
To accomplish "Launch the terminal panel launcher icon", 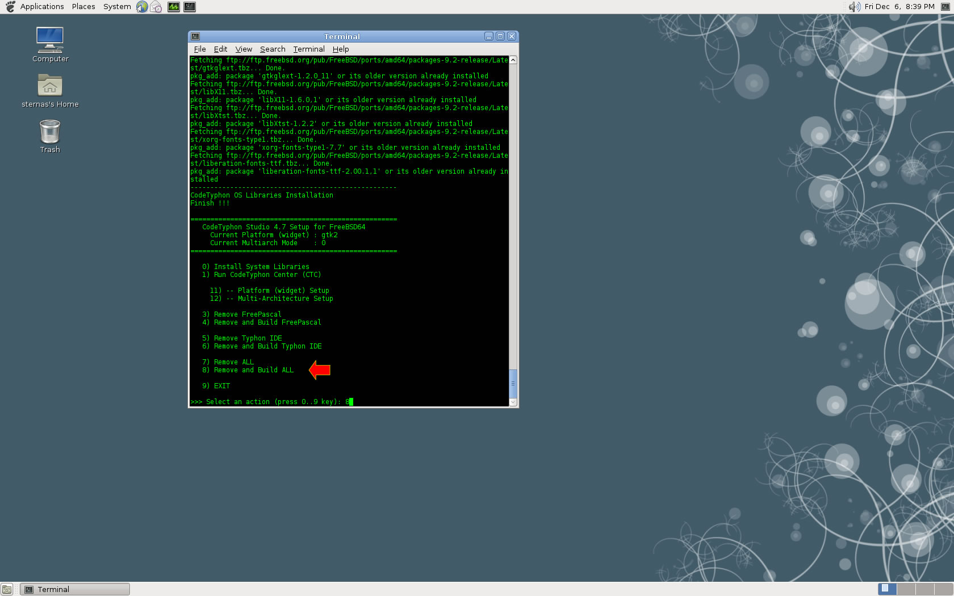I will [x=190, y=7].
